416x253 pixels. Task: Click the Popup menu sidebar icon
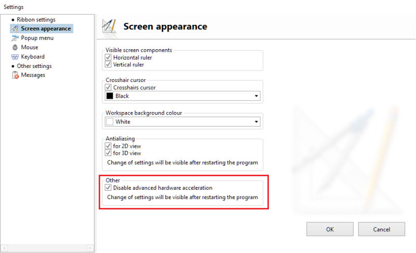[x=15, y=38]
